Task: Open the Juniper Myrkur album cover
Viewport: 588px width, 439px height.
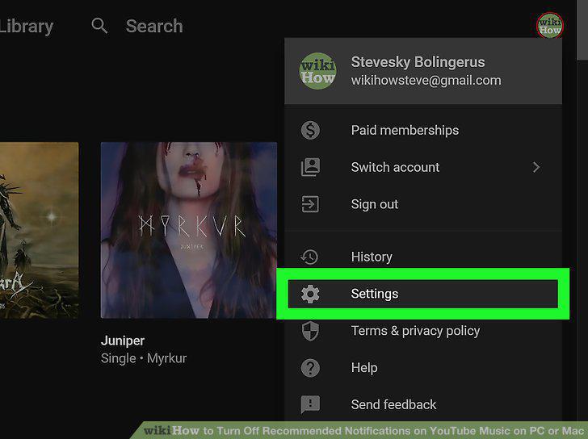Action: coord(189,230)
